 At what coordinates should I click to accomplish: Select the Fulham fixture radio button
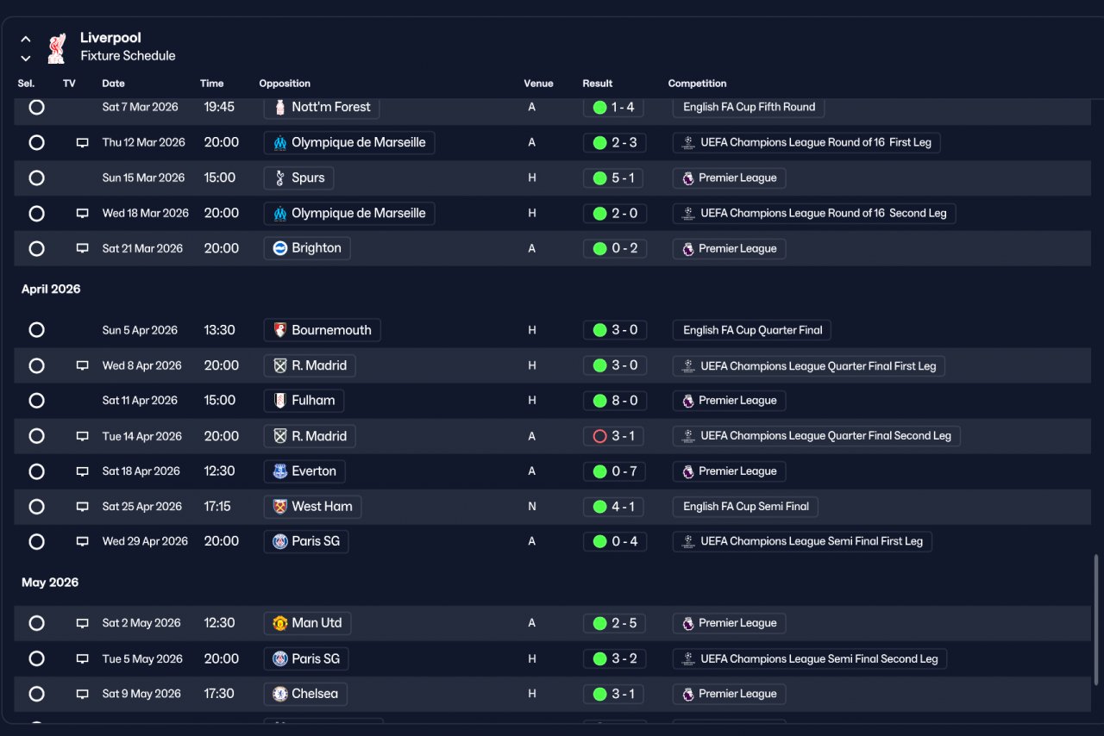click(36, 401)
